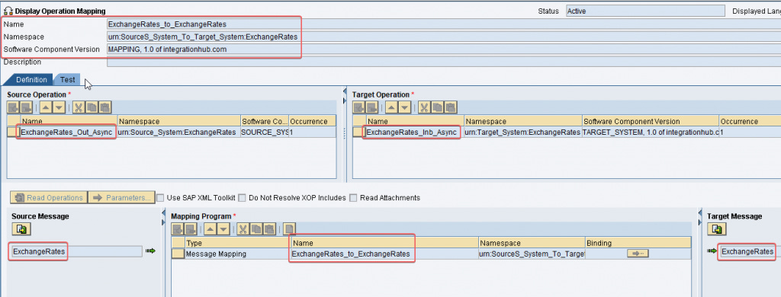Click the Parameters... button

coord(121,197)
